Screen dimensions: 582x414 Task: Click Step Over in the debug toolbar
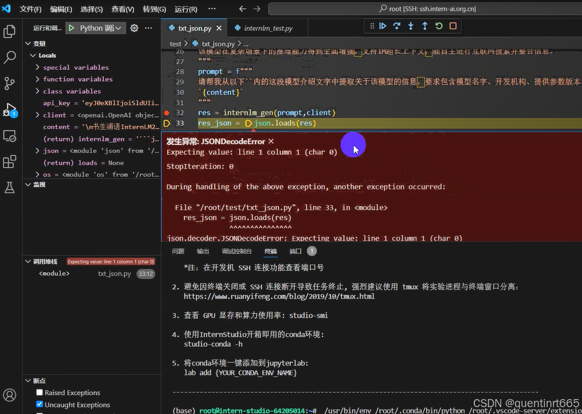point(397,26)
